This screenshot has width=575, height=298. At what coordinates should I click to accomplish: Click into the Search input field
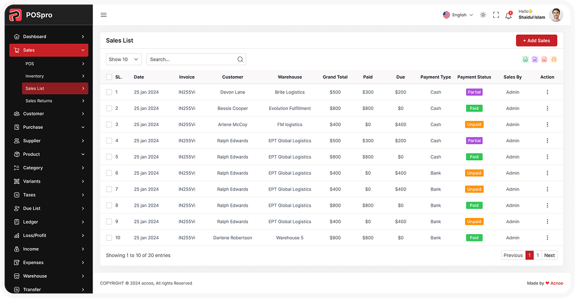click(191, 59)
